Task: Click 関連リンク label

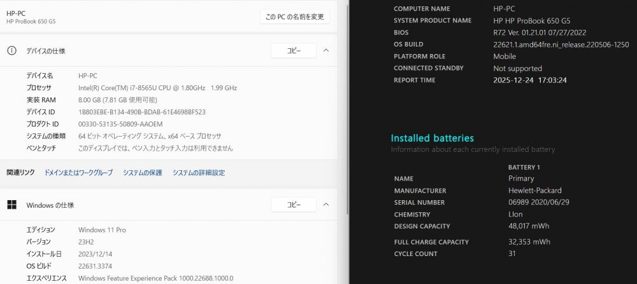Action: click(20, 173)
